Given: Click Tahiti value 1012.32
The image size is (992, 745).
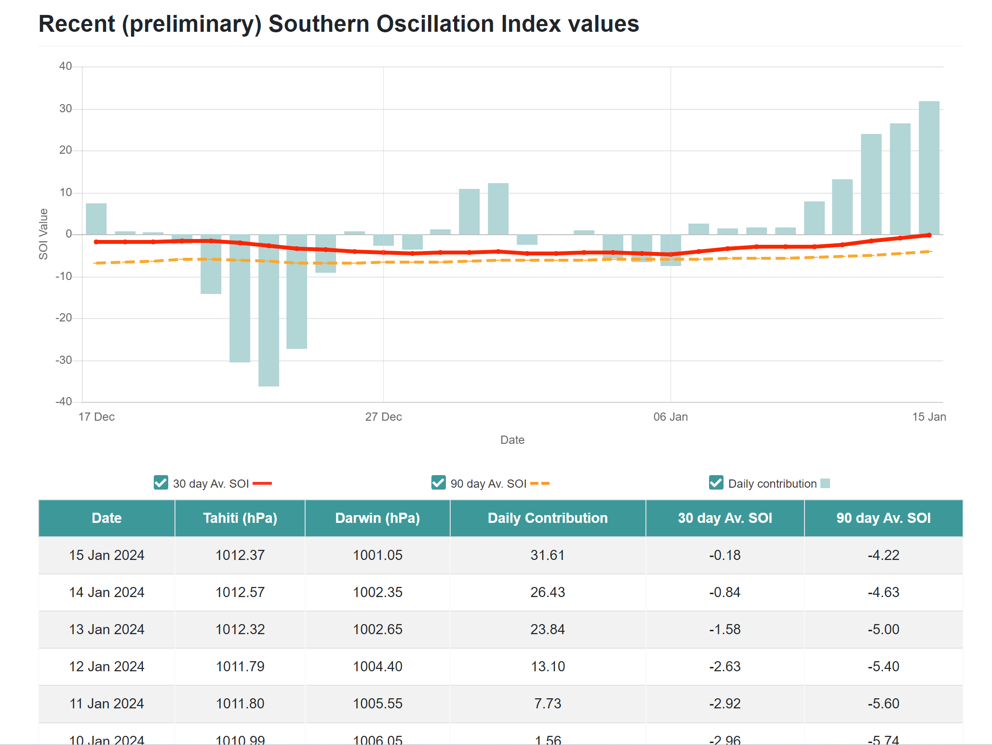Looking at the screenshot, I should (240, 629).
